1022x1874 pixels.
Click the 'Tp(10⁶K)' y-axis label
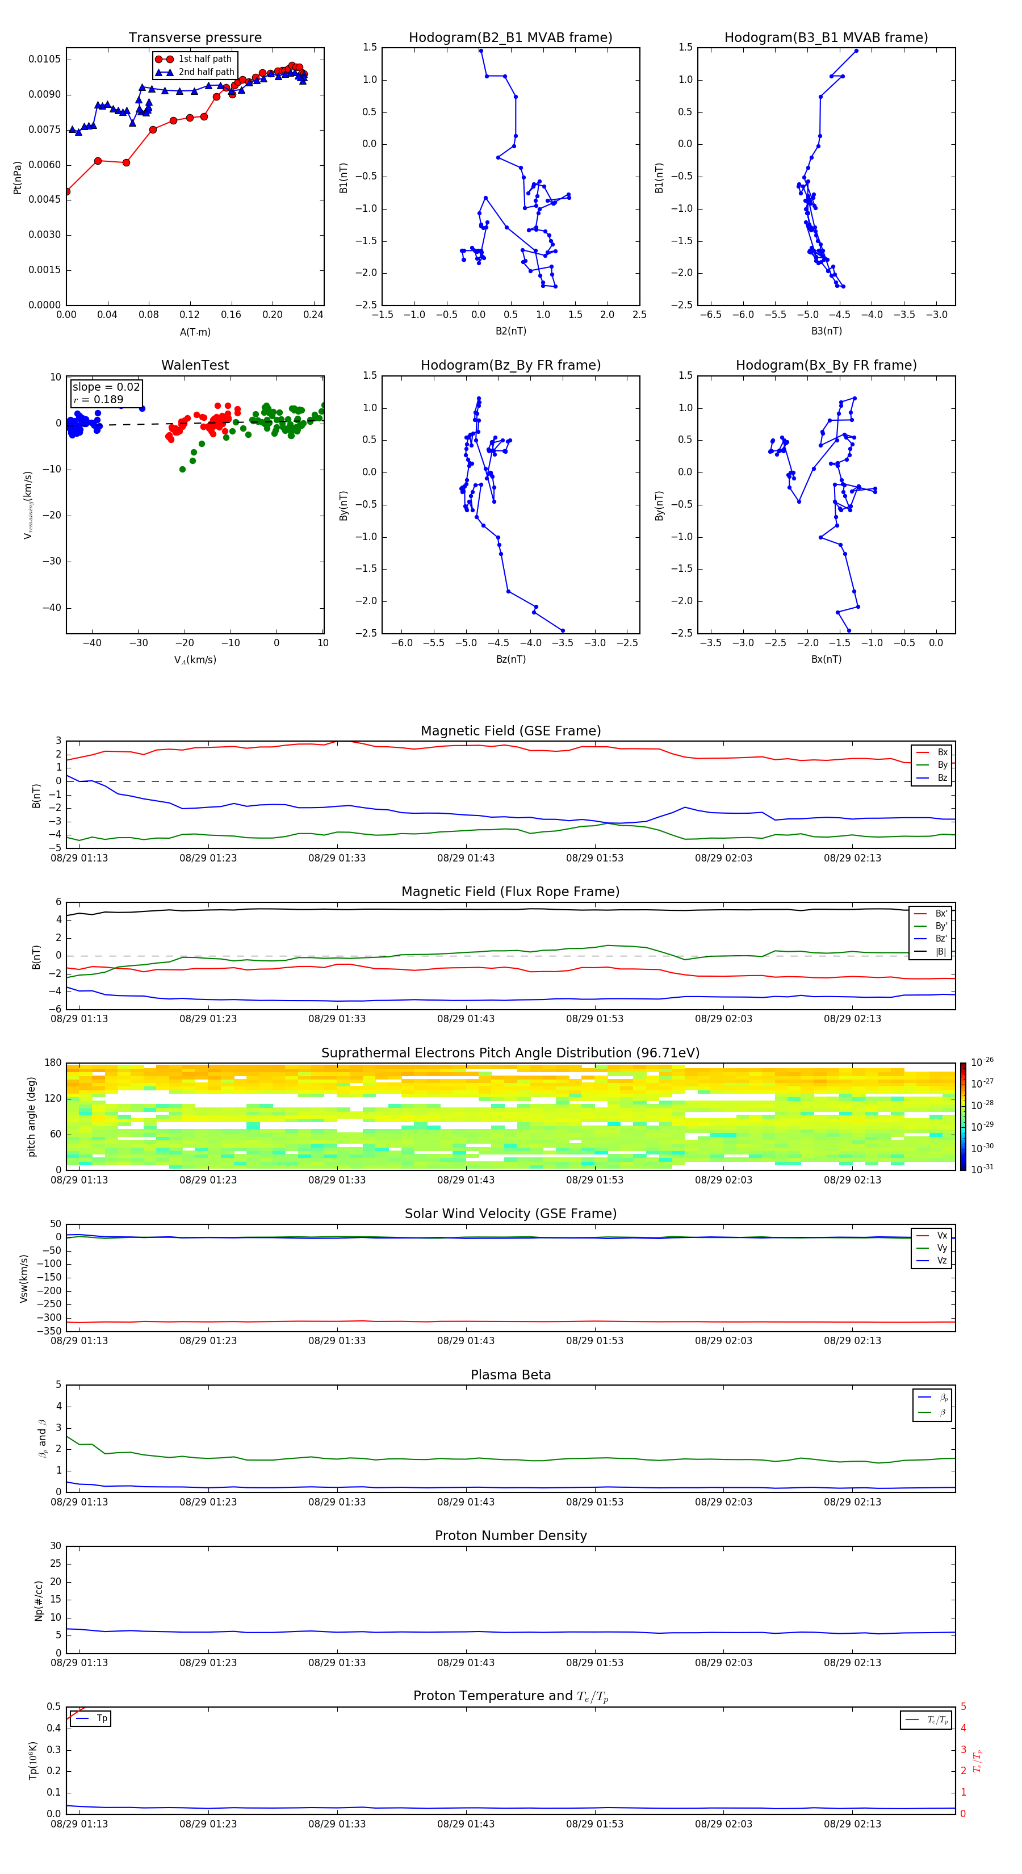[33, 1760]
